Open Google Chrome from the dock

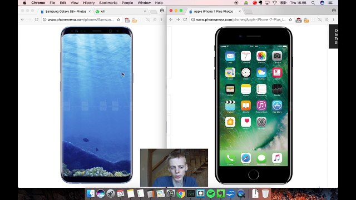(181, 193)
